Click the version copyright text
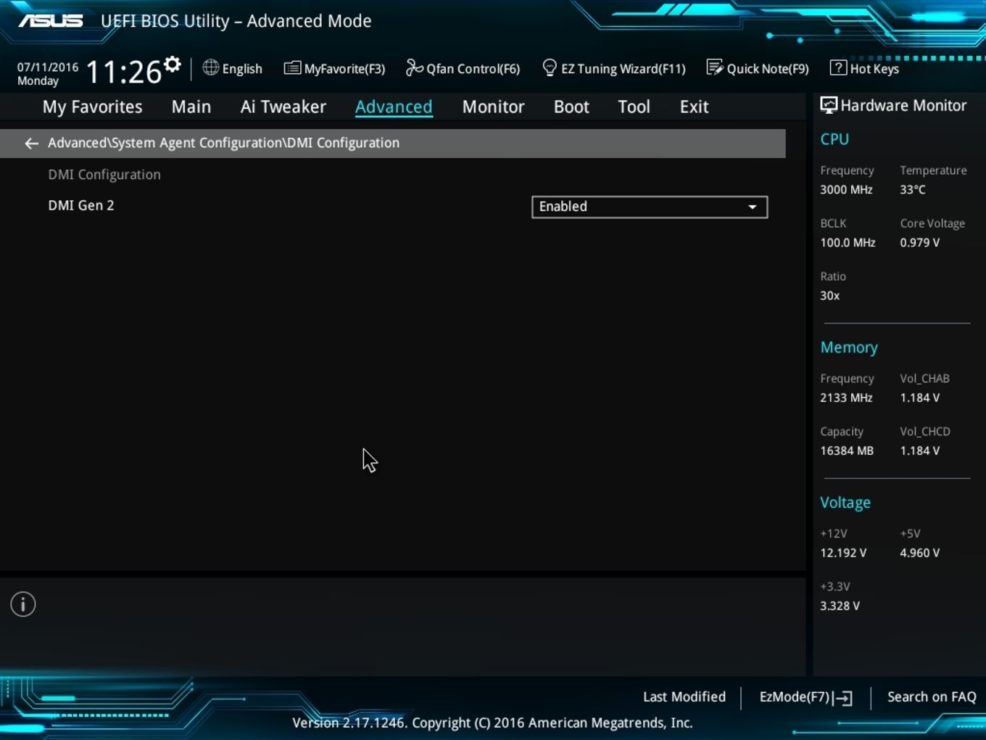The height and width of the screenshot is (740, 986). point(492,723)
